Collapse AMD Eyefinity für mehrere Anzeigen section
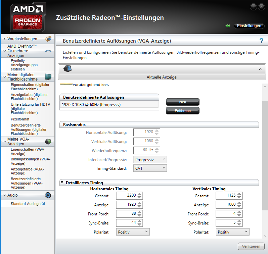268x254 pixels. (5, 51)
